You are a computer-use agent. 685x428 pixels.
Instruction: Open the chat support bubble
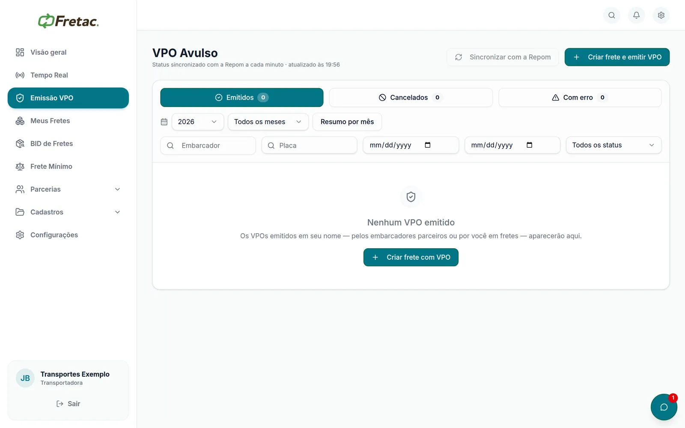[664, 407]
